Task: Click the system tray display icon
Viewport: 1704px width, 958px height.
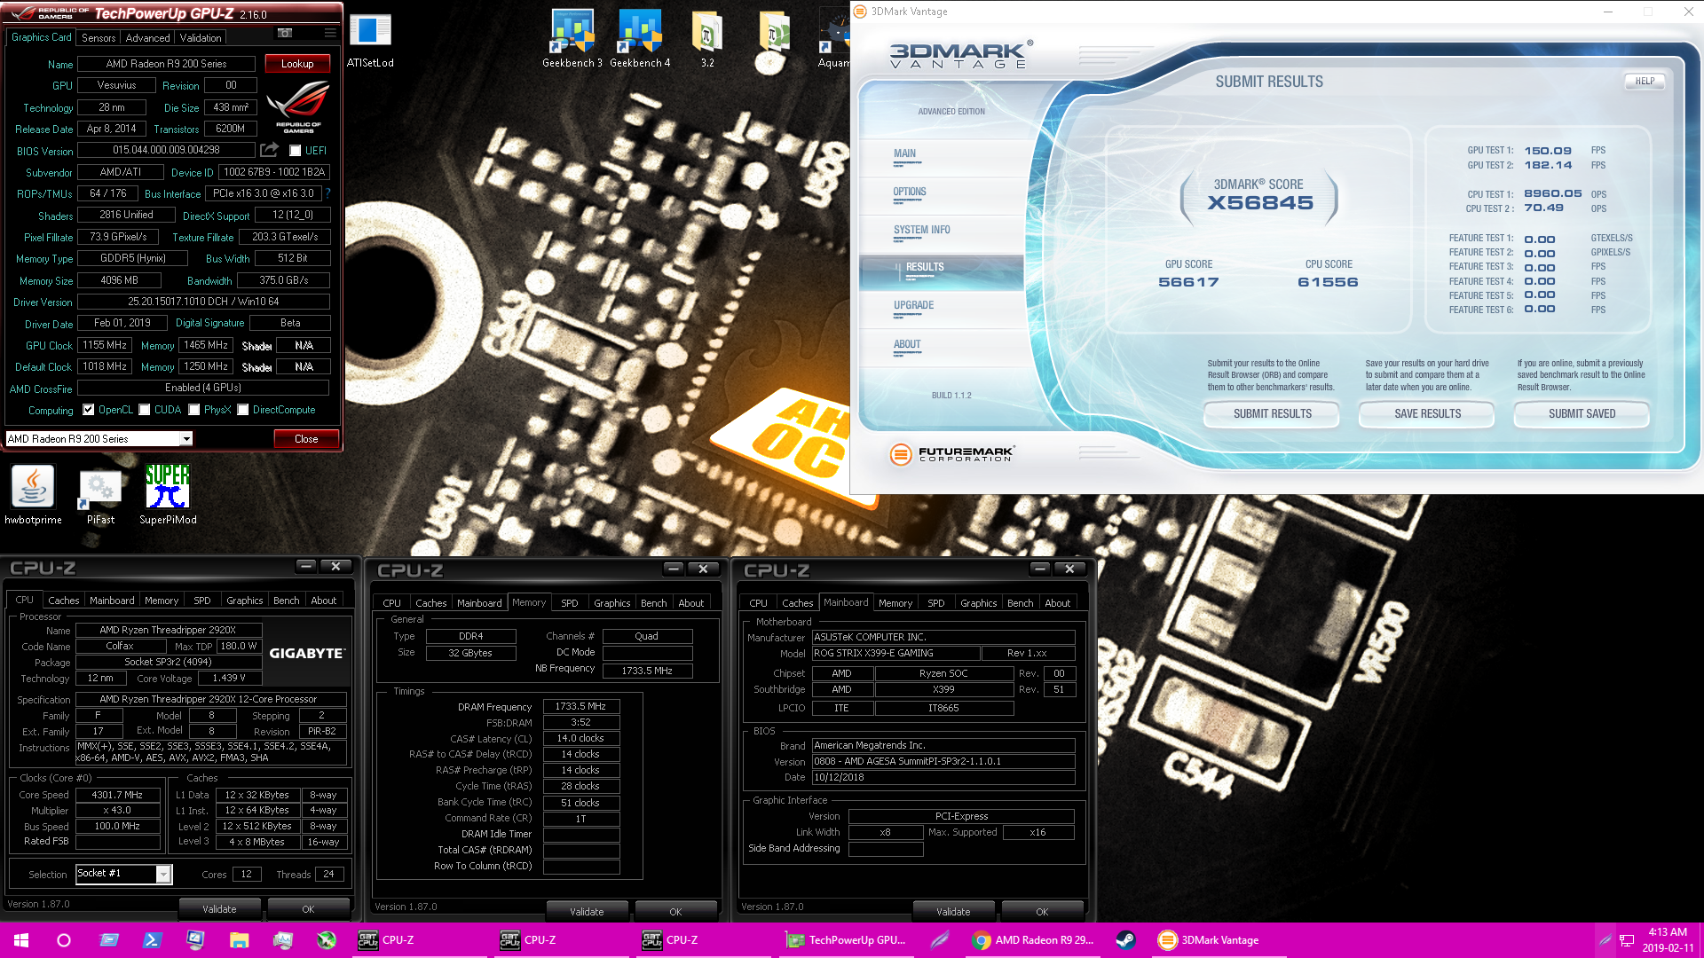Action: (x=1627, y=940)
